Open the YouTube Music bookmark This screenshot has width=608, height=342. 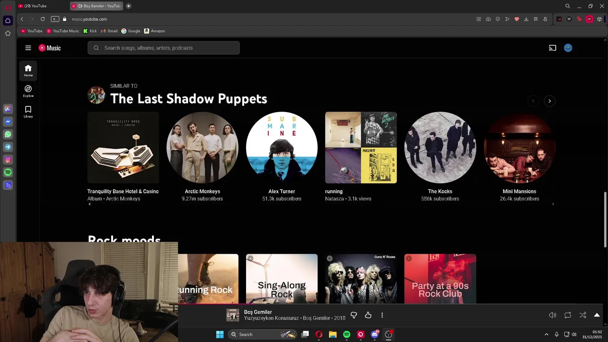[x=63, y=31]
